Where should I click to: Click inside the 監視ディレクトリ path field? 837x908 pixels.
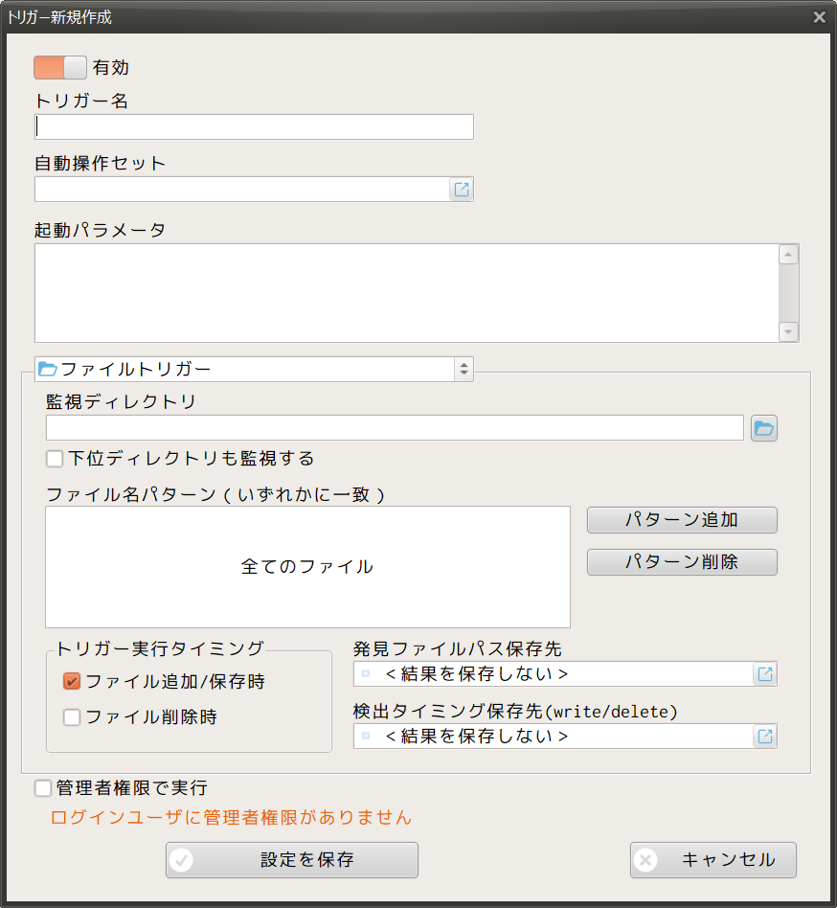[395, 428]
